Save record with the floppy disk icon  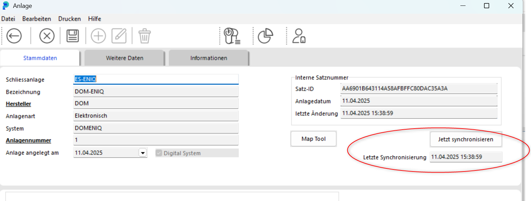pos(72,36)
